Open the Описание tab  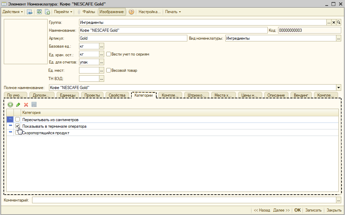point(276,95)
